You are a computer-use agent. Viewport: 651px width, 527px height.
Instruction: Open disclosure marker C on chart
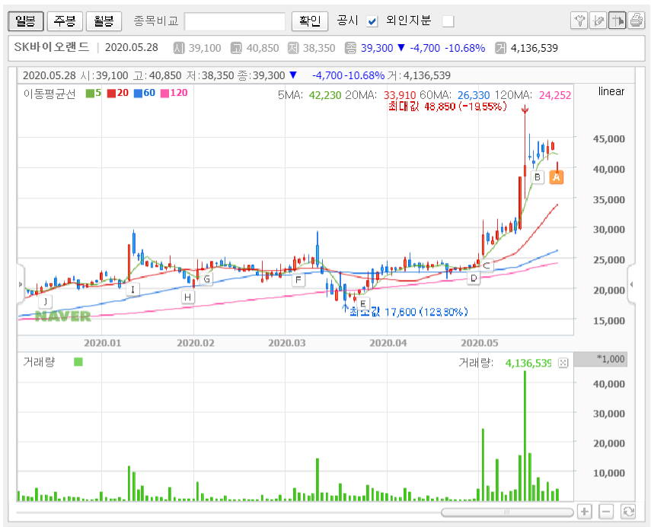coord(487,265)
